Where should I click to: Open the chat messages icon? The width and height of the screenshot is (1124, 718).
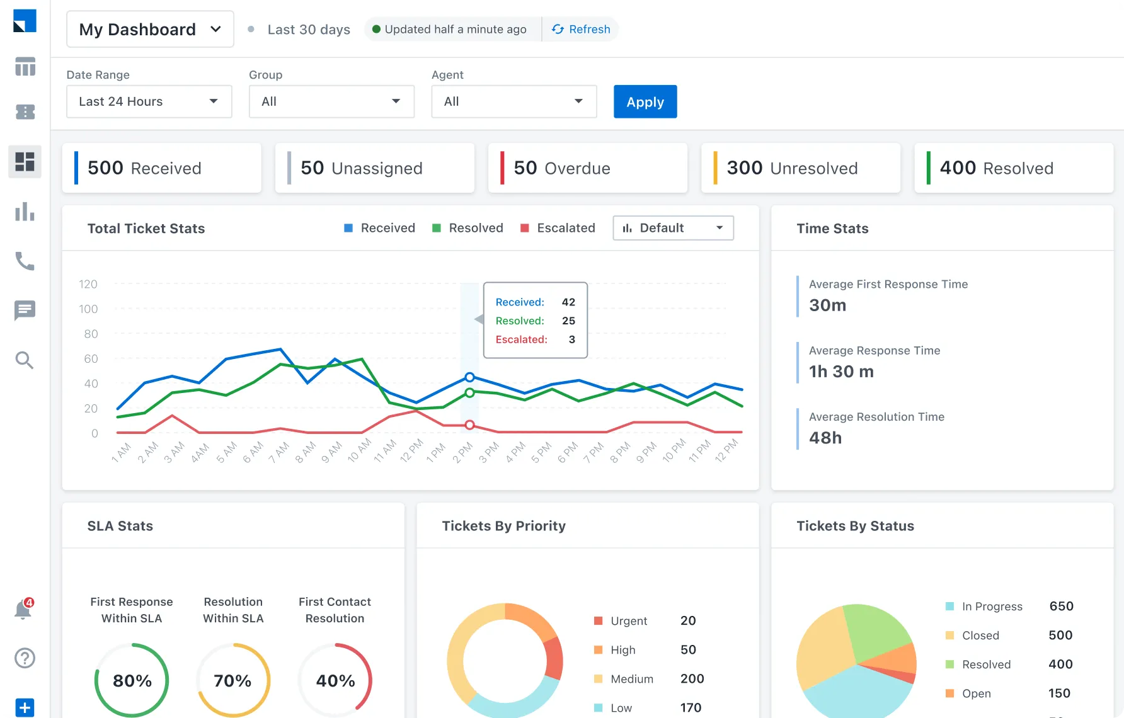[x=25, y=310]
